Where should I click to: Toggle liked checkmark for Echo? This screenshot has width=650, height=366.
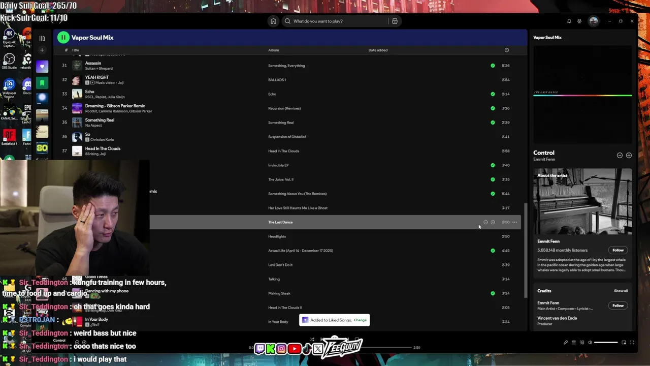click(493, 94)
